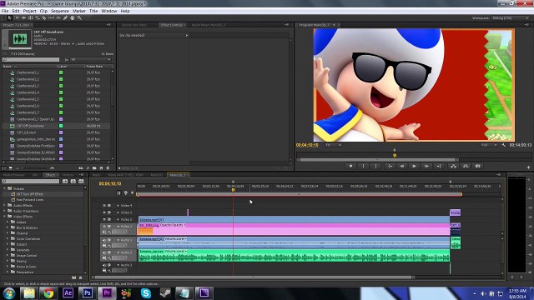Viewport: 534px width, 300px height.
Task: Select the Pen tool
Action: (x=65, y=18)
